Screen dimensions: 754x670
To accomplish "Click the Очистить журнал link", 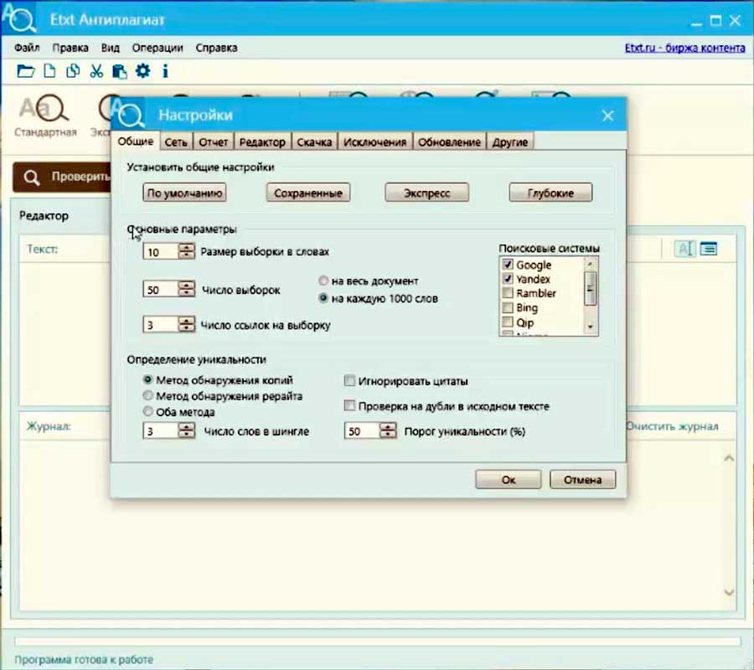I will (x=672, y=426).
